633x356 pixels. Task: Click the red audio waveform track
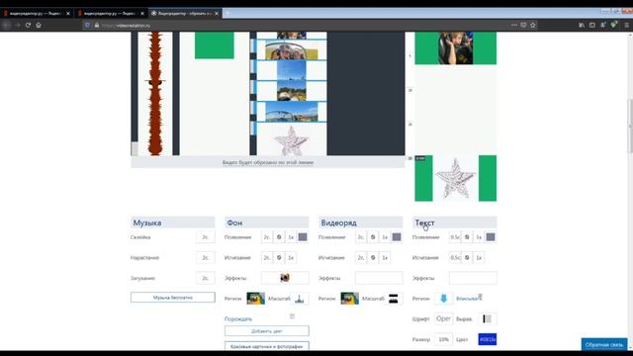point(155,94)
